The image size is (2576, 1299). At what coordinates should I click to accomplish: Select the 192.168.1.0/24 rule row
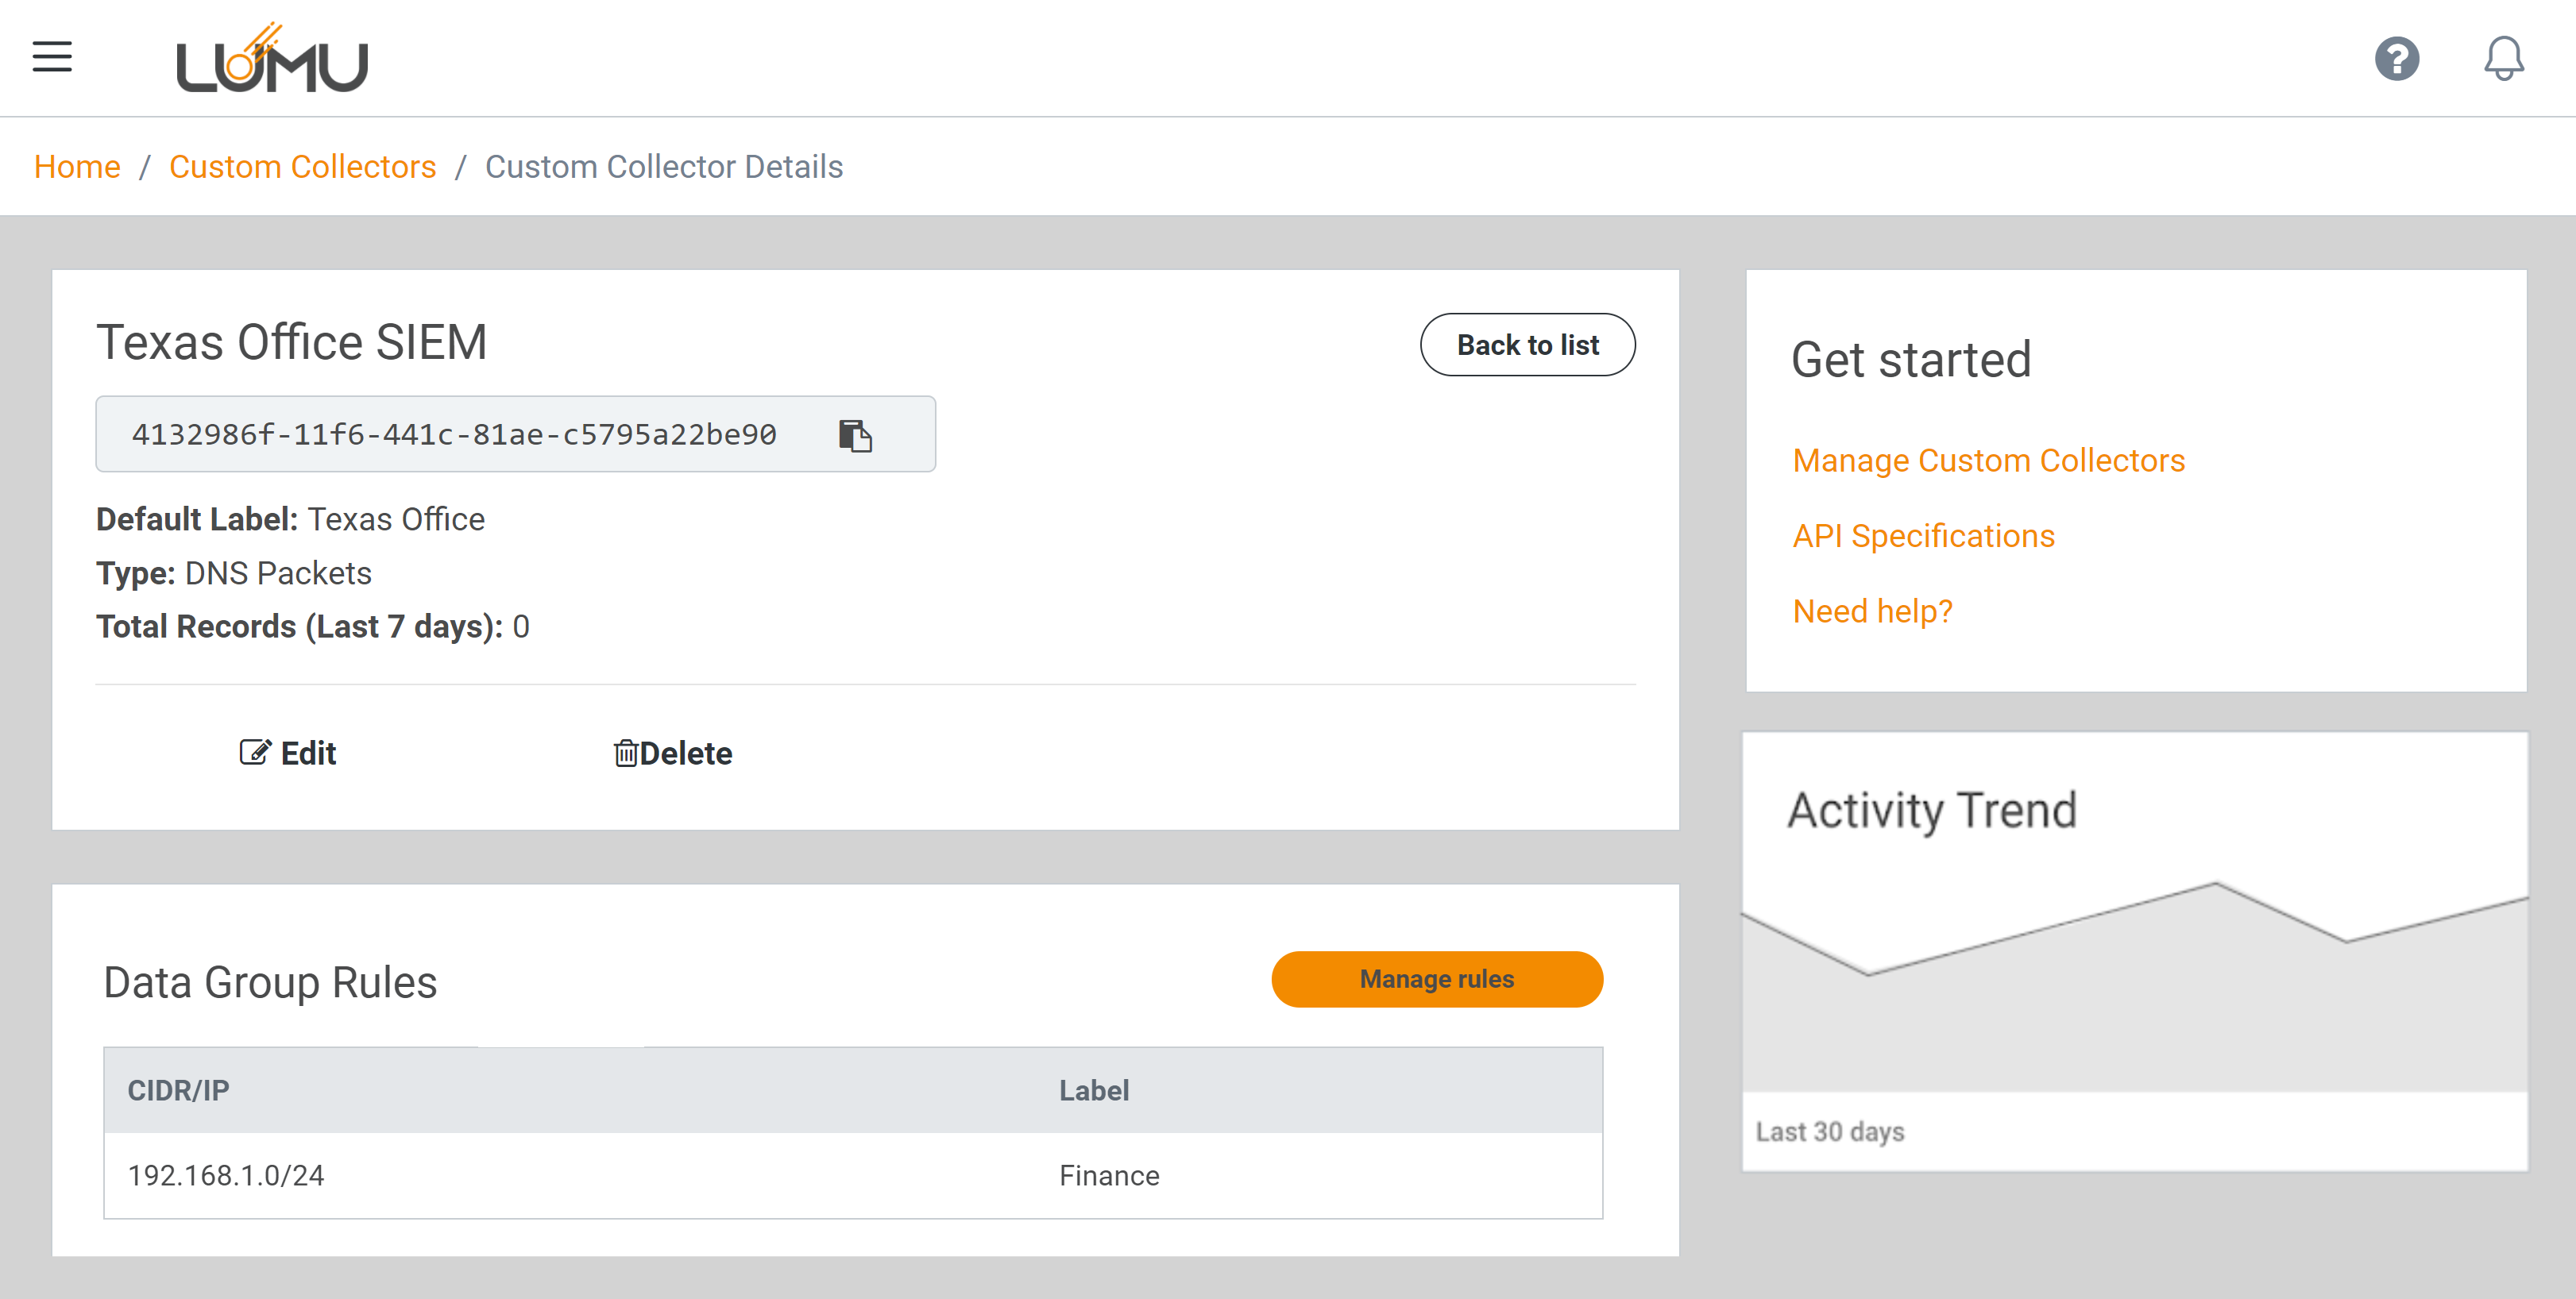coord(226,1176)
